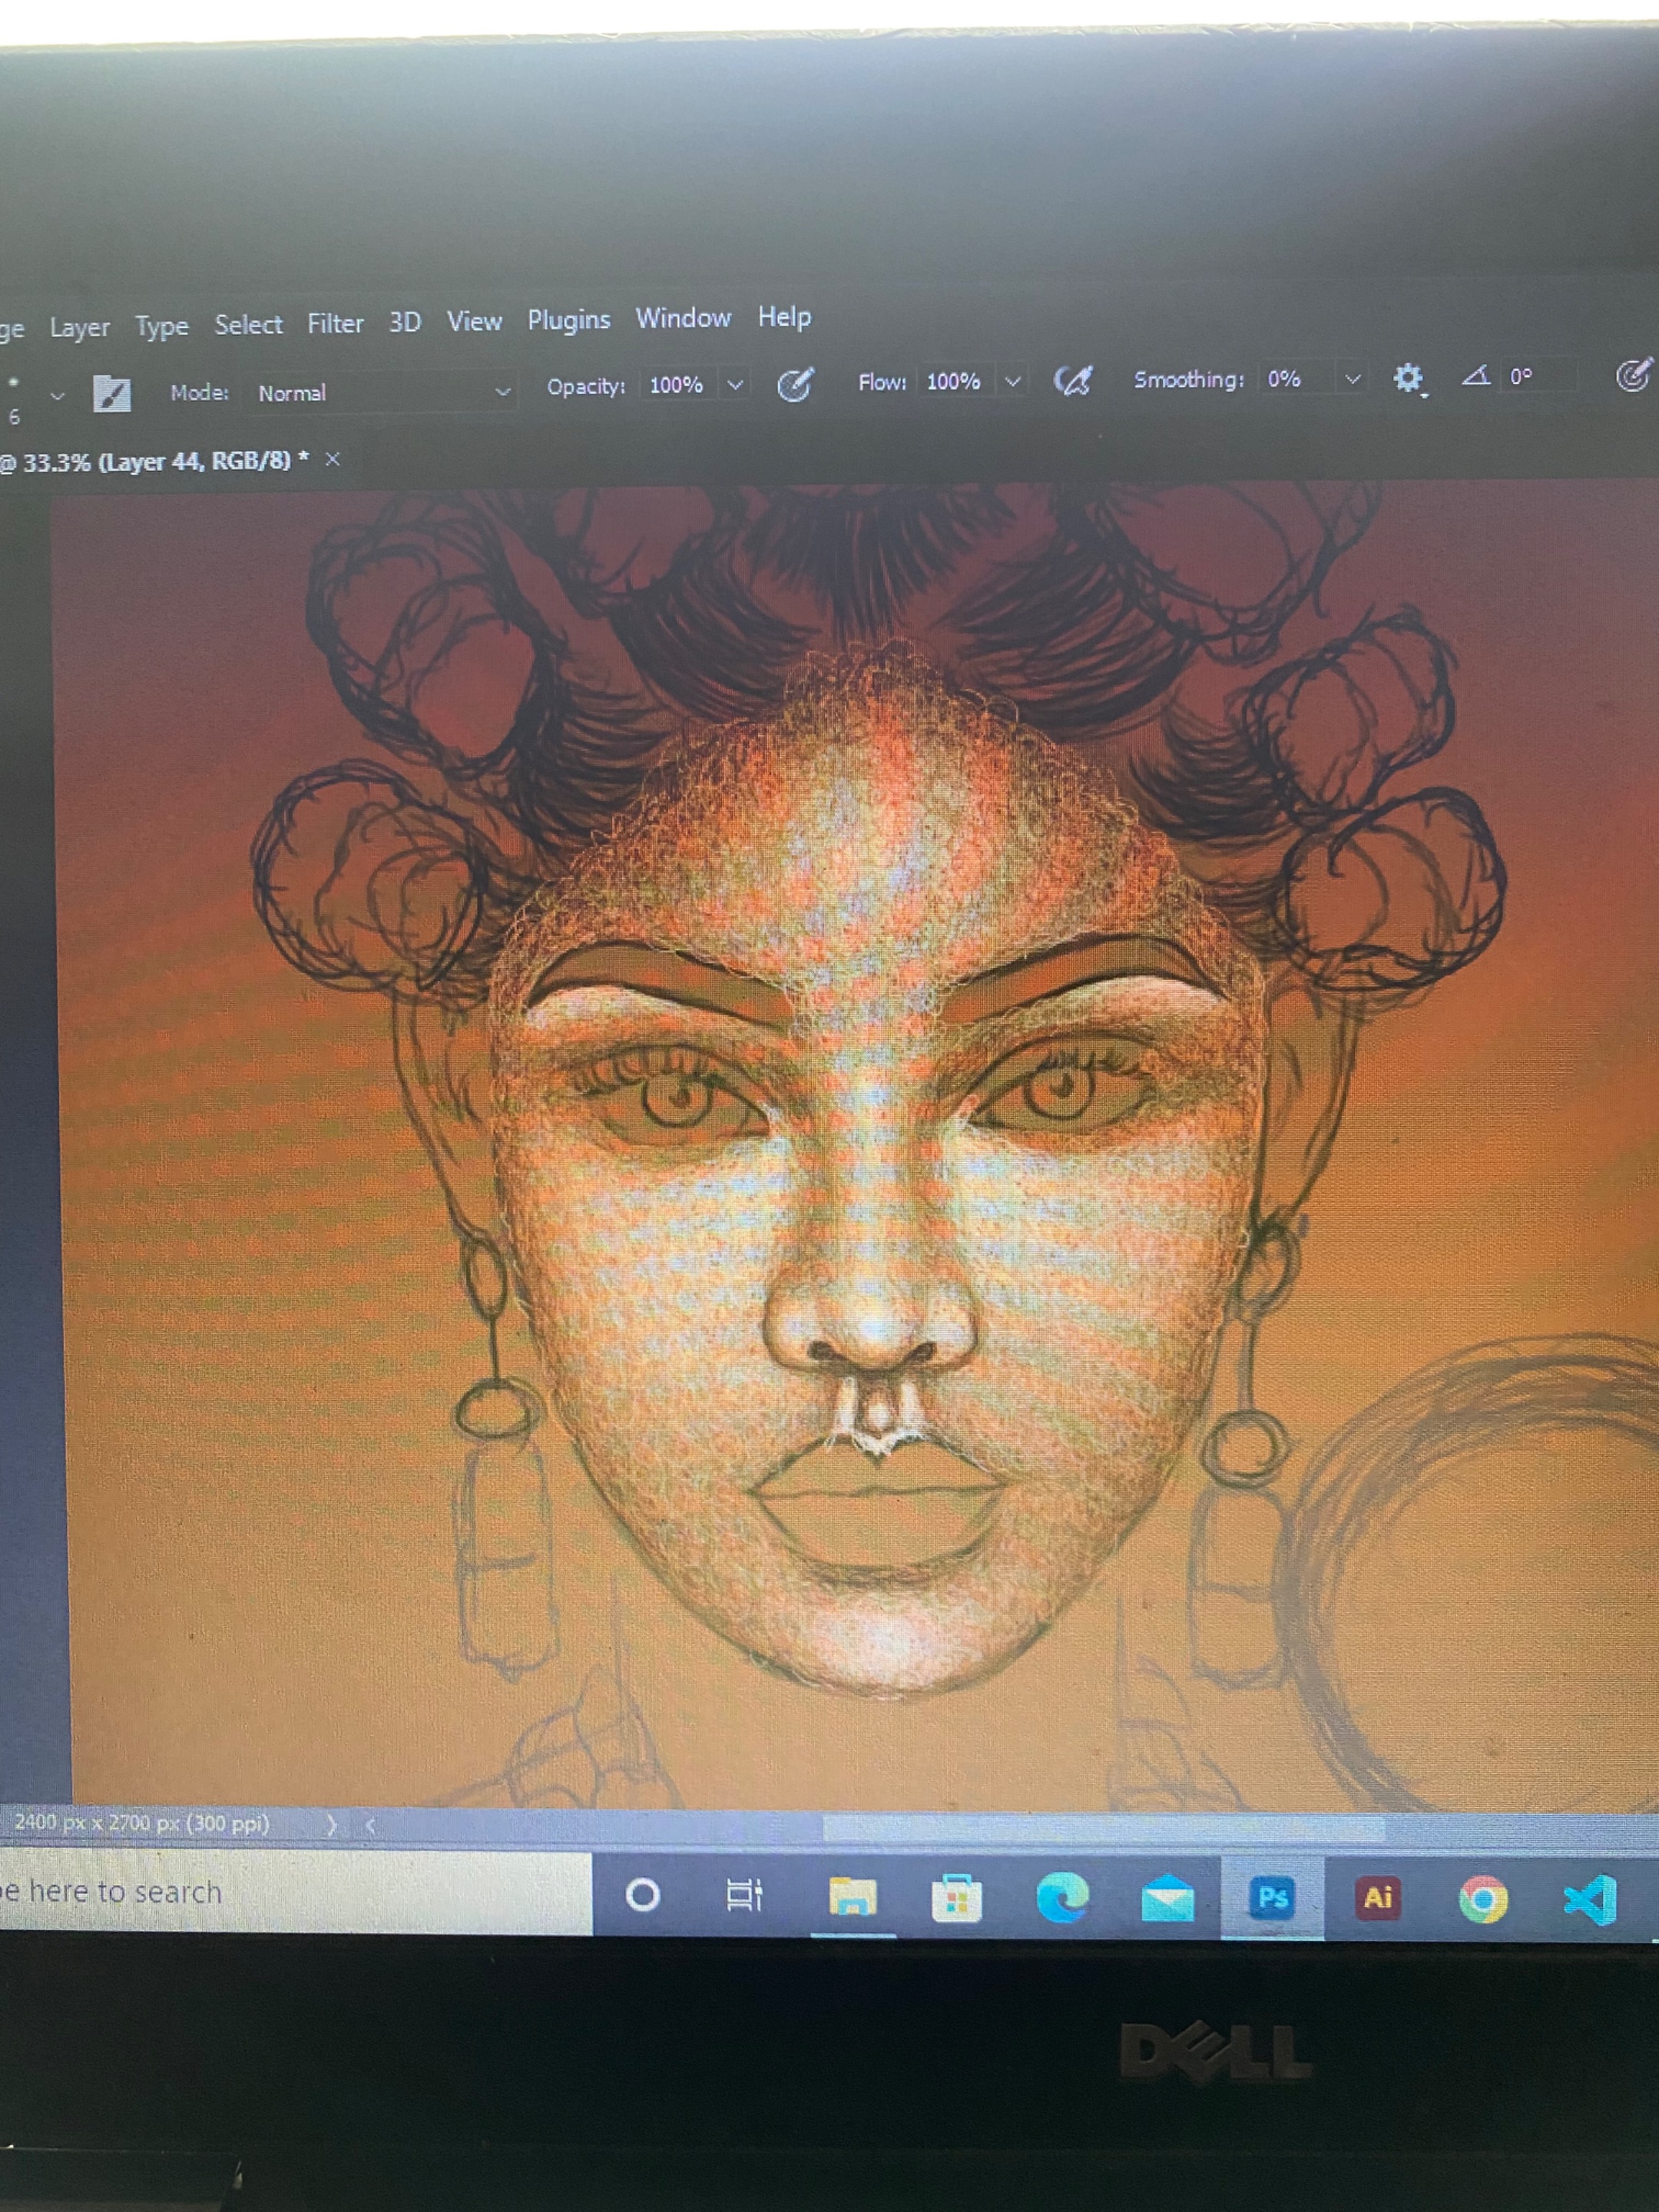Open the Select menu
This screenshot has width=1659, height=2212.
248,325
